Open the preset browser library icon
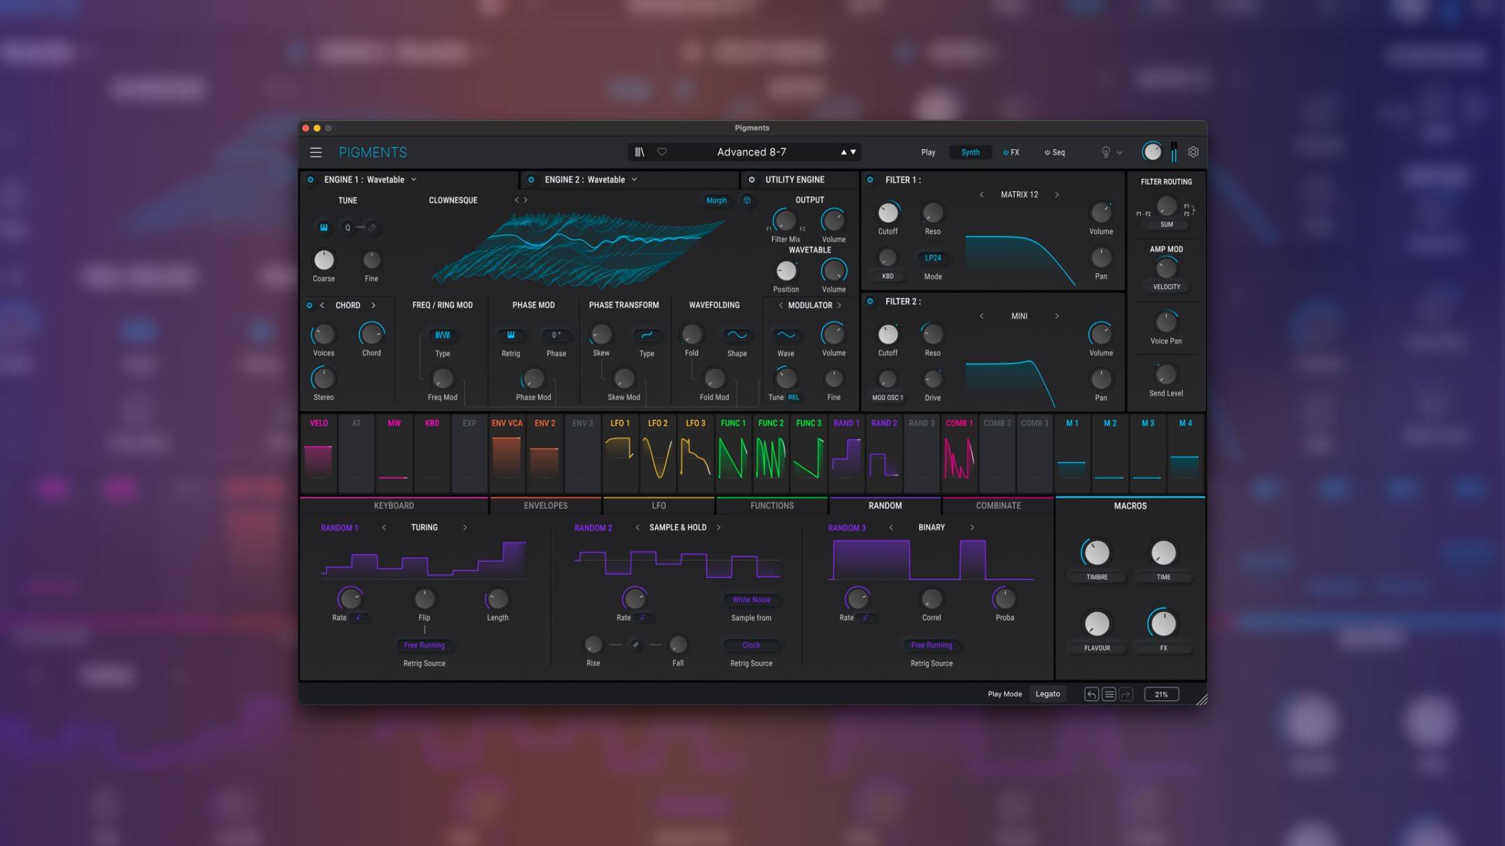The width and height of the screenshot is (1505, 846). pos(640,152)
